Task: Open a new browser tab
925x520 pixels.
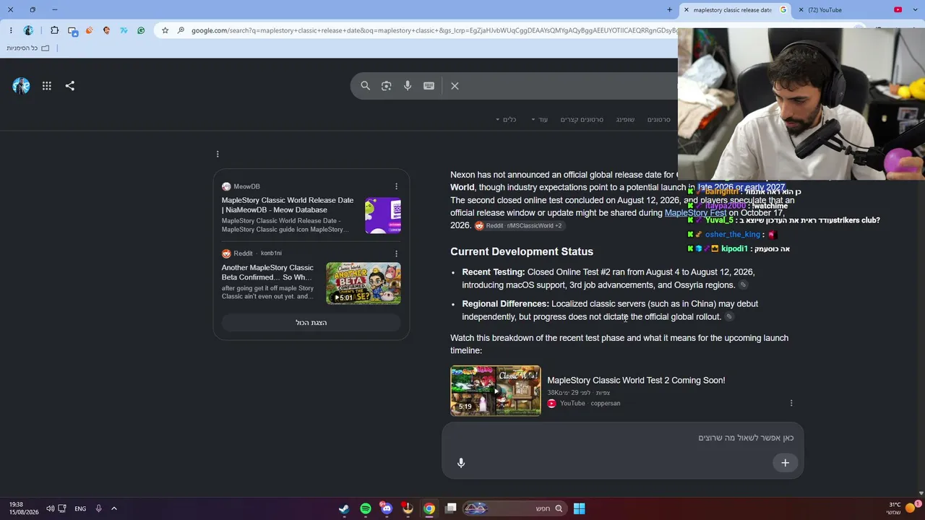Action: tap(669, 10)
